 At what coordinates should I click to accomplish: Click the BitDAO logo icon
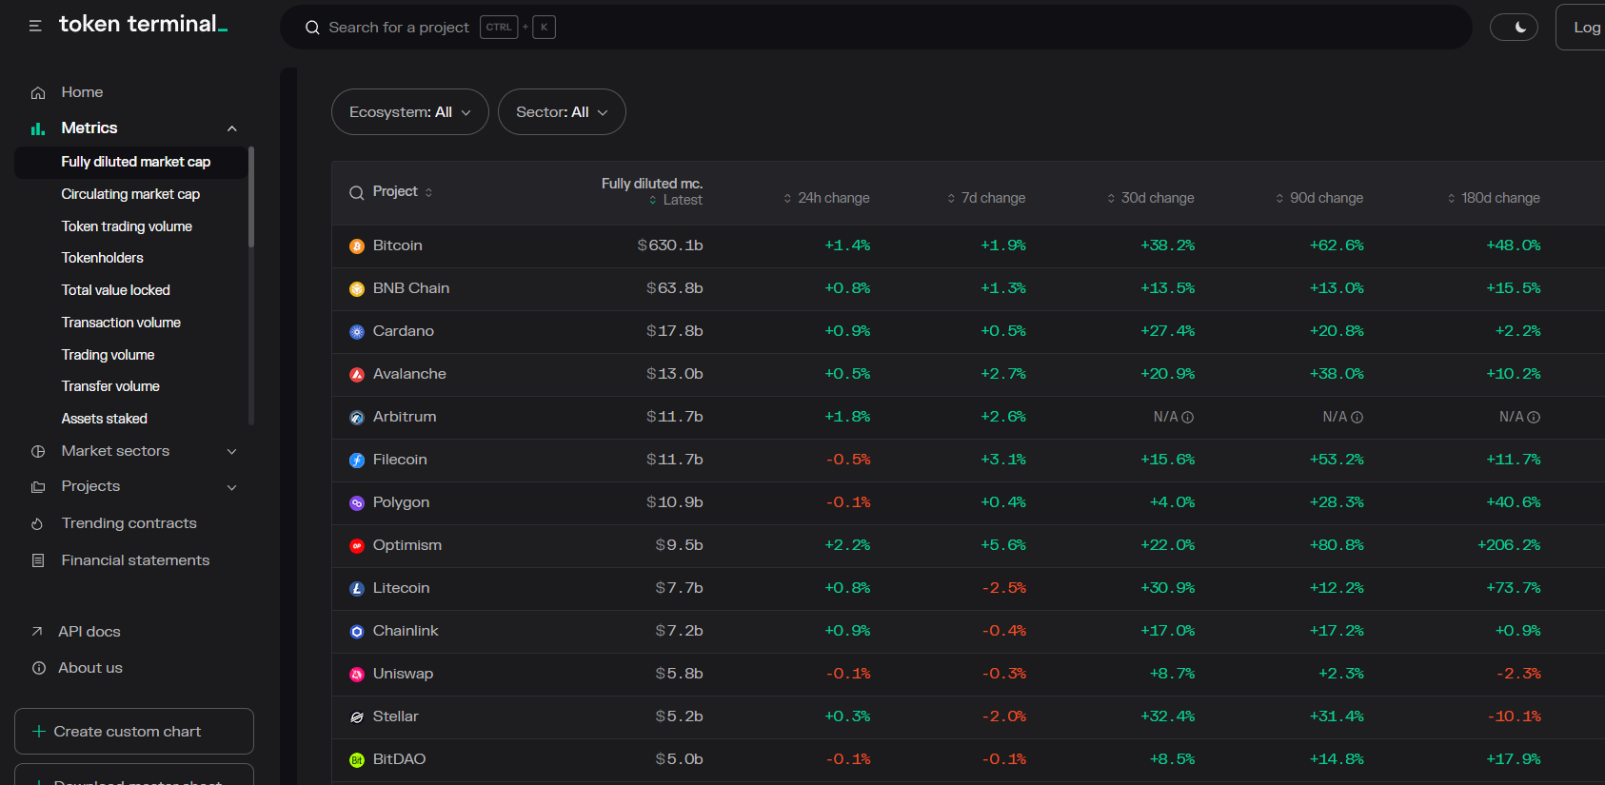[357, 760]
